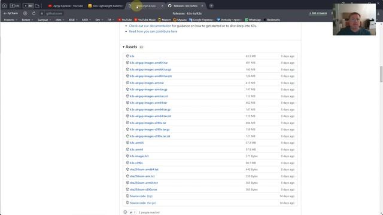The image size is (383, 215).
Task: Download the k3s-armhf binary
Action: (136, 150)
